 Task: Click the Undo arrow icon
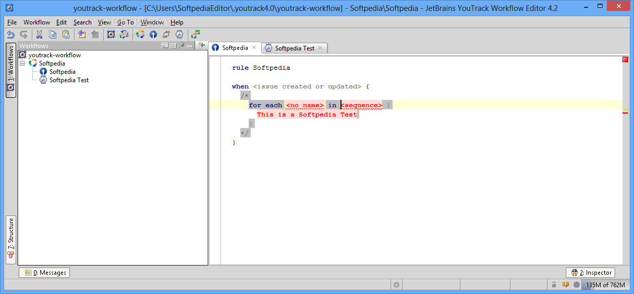click(x=10, y=34)
